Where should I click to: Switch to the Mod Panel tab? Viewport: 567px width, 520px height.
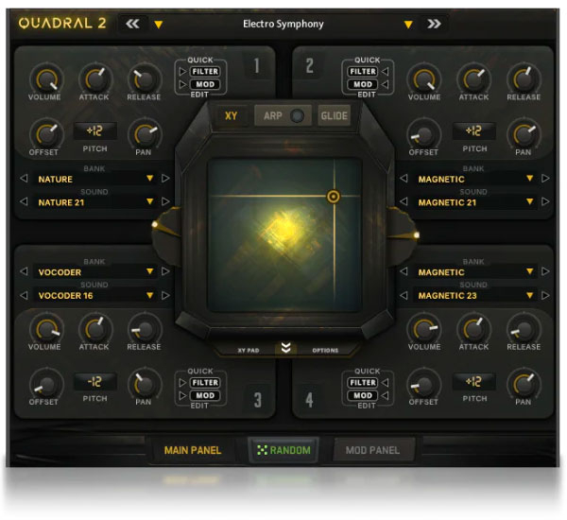pyautogui.click(x=372, y=450)
